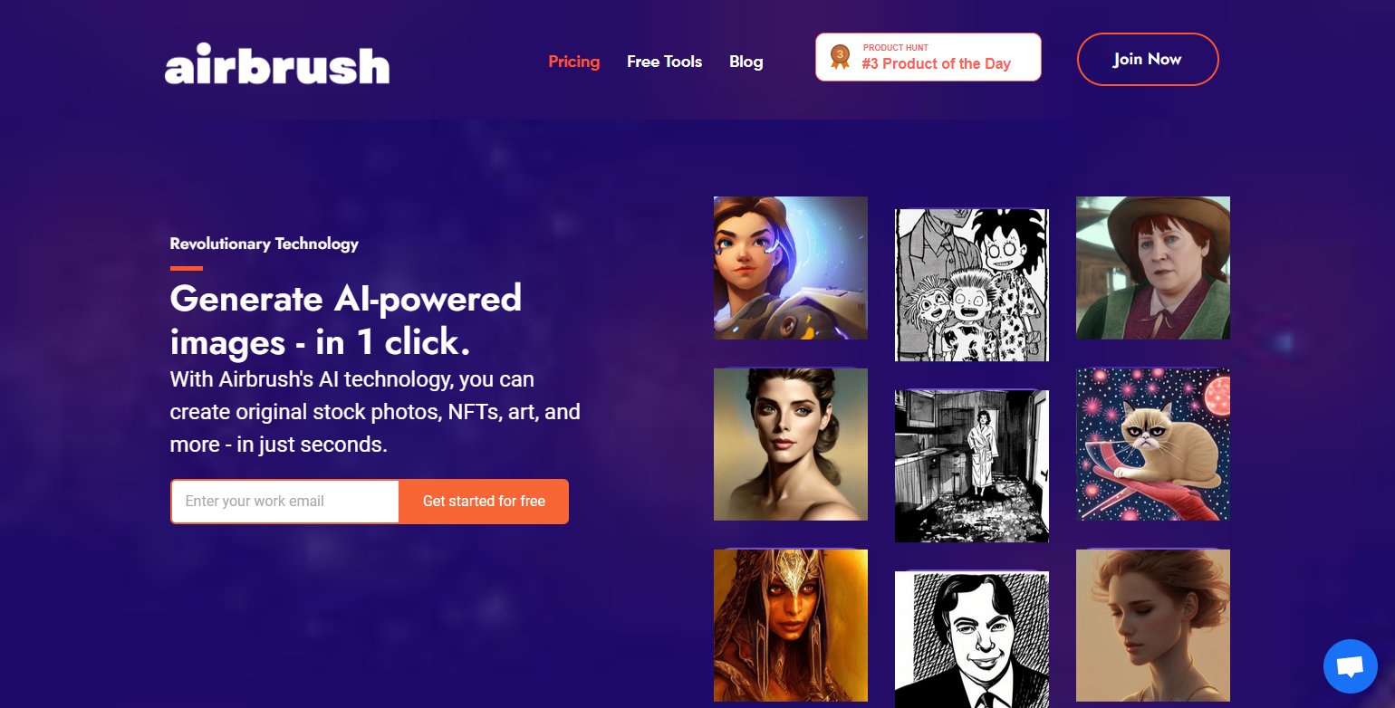Open the golden fantasy warrior image
This screenshot has width=1395, height=708.
tap(791, 626)
